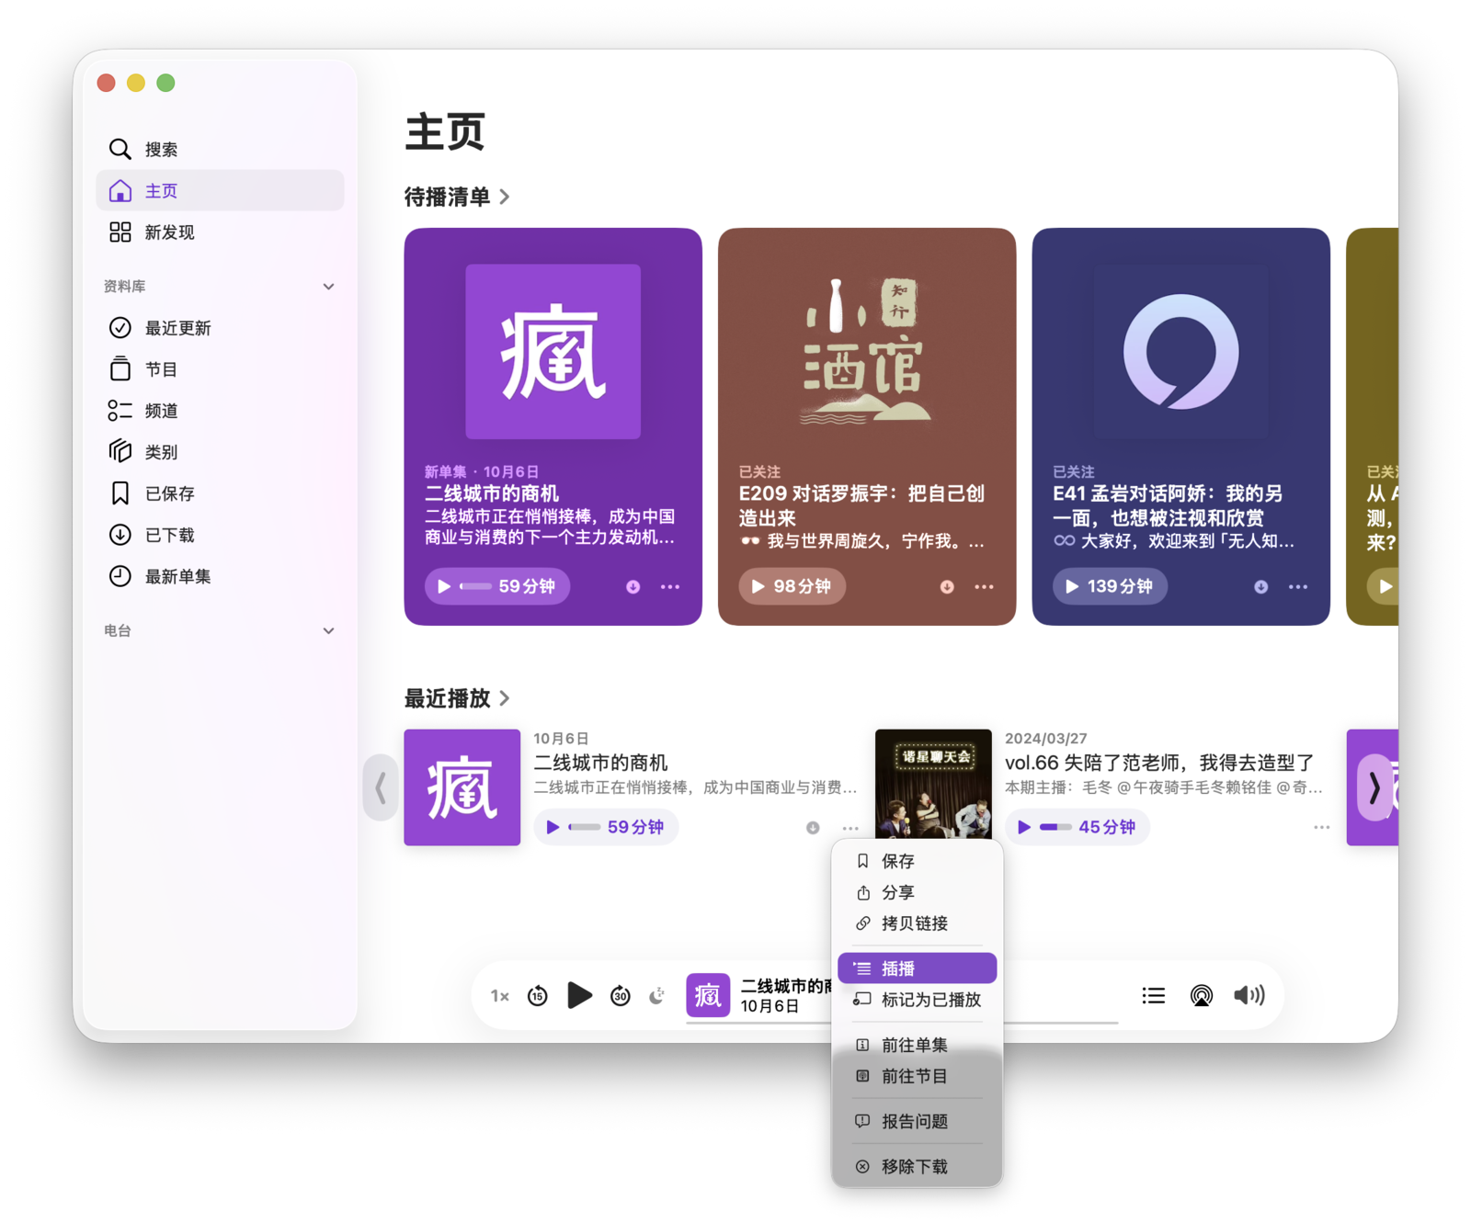Open the AirPlay output icon
Viewport: 1471px width, 1223px height.
pyautogui.click(x=1201, y=996)
